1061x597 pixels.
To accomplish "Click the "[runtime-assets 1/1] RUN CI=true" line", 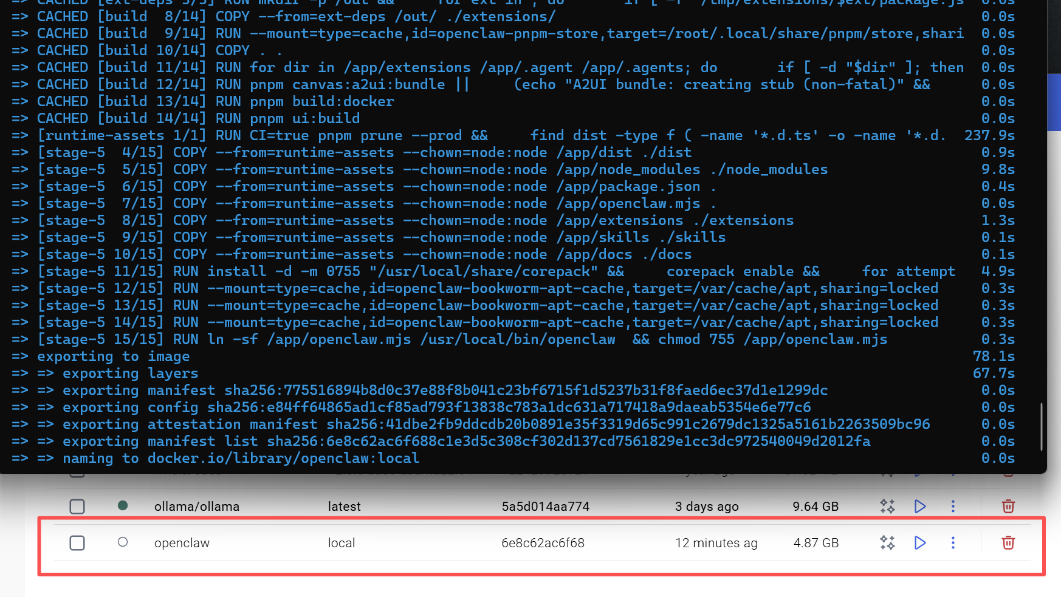I will pos(479,135).
